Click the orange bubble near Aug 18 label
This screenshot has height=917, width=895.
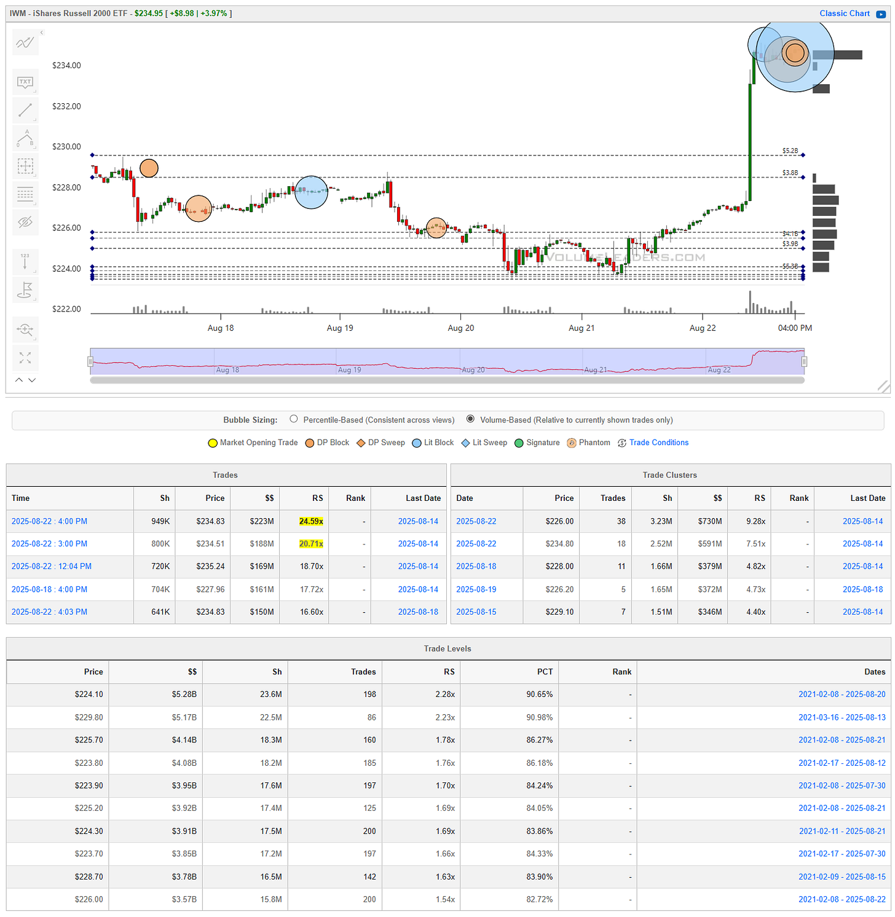coord(199,208)
